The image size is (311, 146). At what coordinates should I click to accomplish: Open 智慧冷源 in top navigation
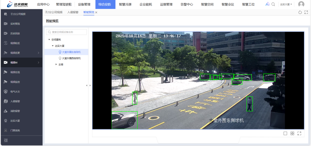click(125, 4)
